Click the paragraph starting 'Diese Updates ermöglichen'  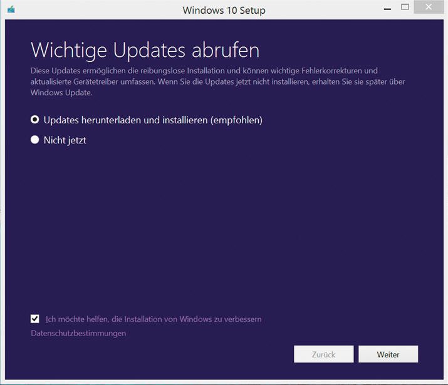click(217, 81)
